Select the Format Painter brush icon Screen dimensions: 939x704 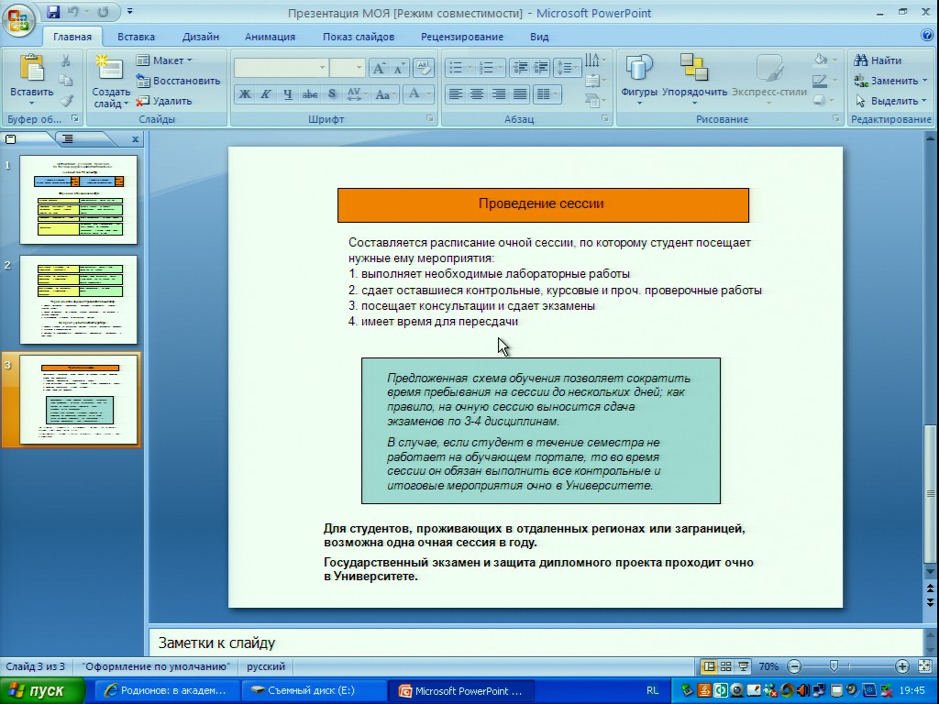click(66, 101)
